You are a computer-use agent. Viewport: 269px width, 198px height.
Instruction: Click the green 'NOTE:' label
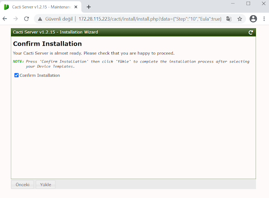pyautogui.click(x=18, y=62)
